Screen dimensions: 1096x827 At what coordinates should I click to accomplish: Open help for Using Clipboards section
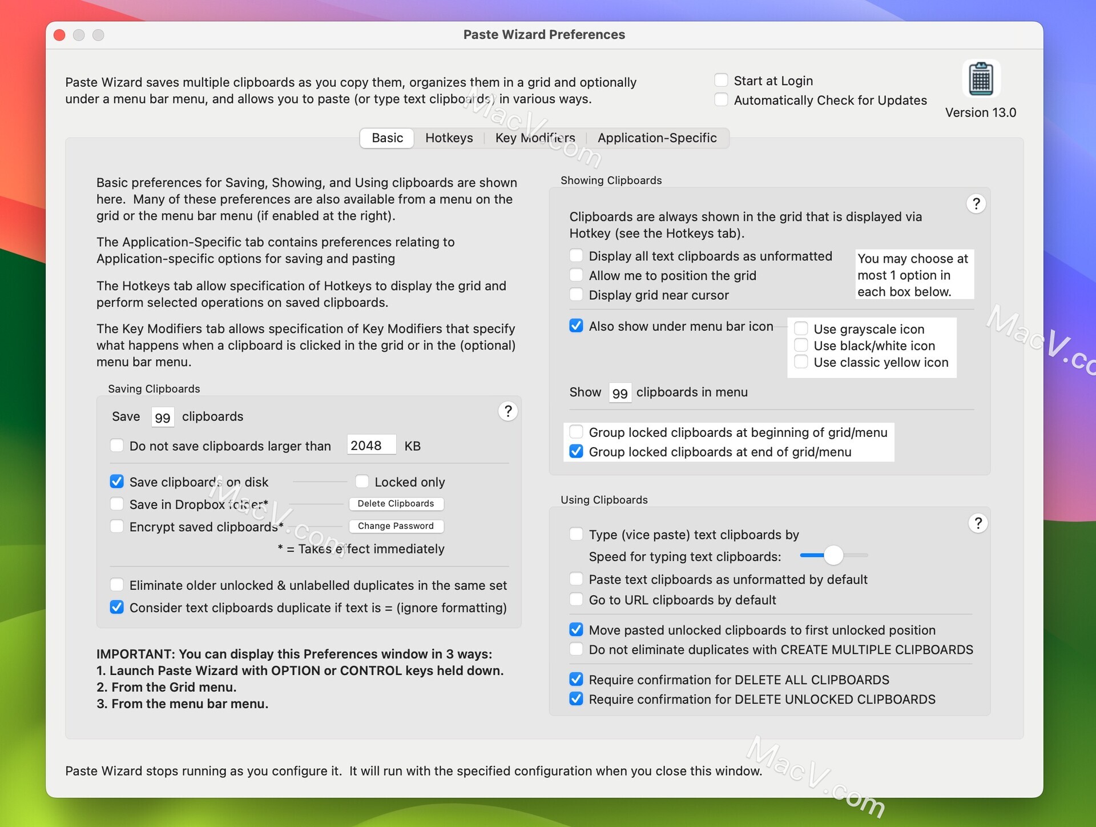coord(978,523)
